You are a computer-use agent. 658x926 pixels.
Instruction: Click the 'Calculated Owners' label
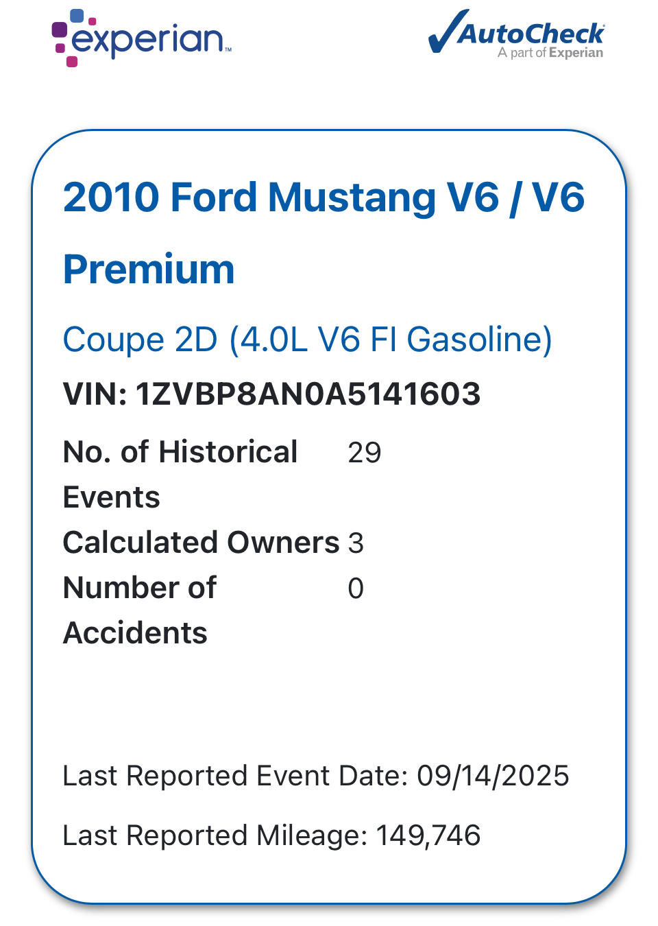coord(201,543)
